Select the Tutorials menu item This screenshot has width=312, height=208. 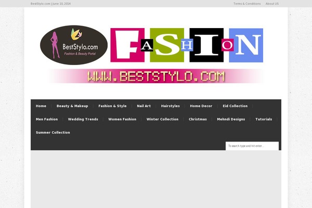pyautogui.click(x=264, y=119)
